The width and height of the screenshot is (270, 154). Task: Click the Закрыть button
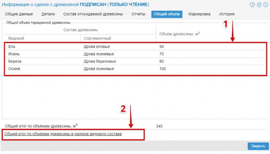(258, 146)
